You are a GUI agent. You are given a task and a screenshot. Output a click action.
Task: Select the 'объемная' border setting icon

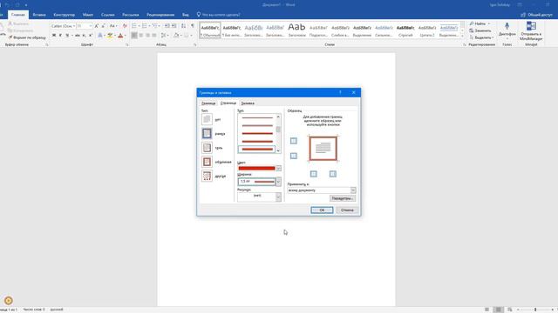point(207,162)
